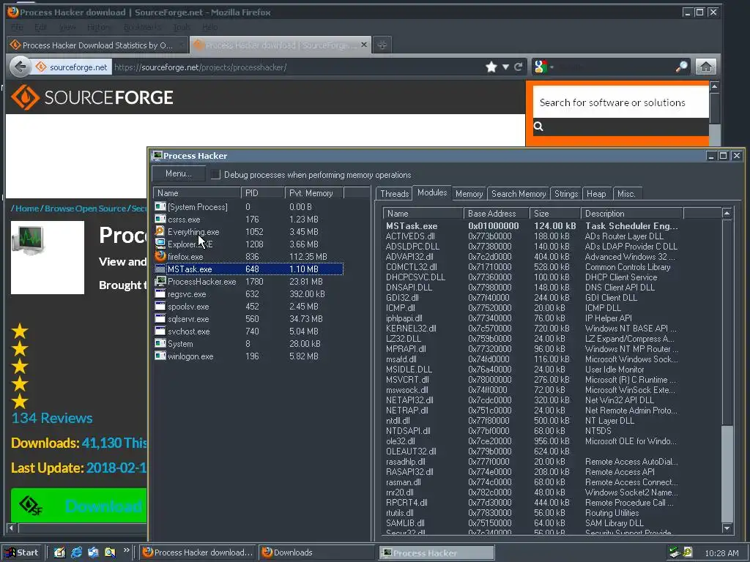
Task: Select the ADVAPI32.dll module row
Action: [532, 257]
